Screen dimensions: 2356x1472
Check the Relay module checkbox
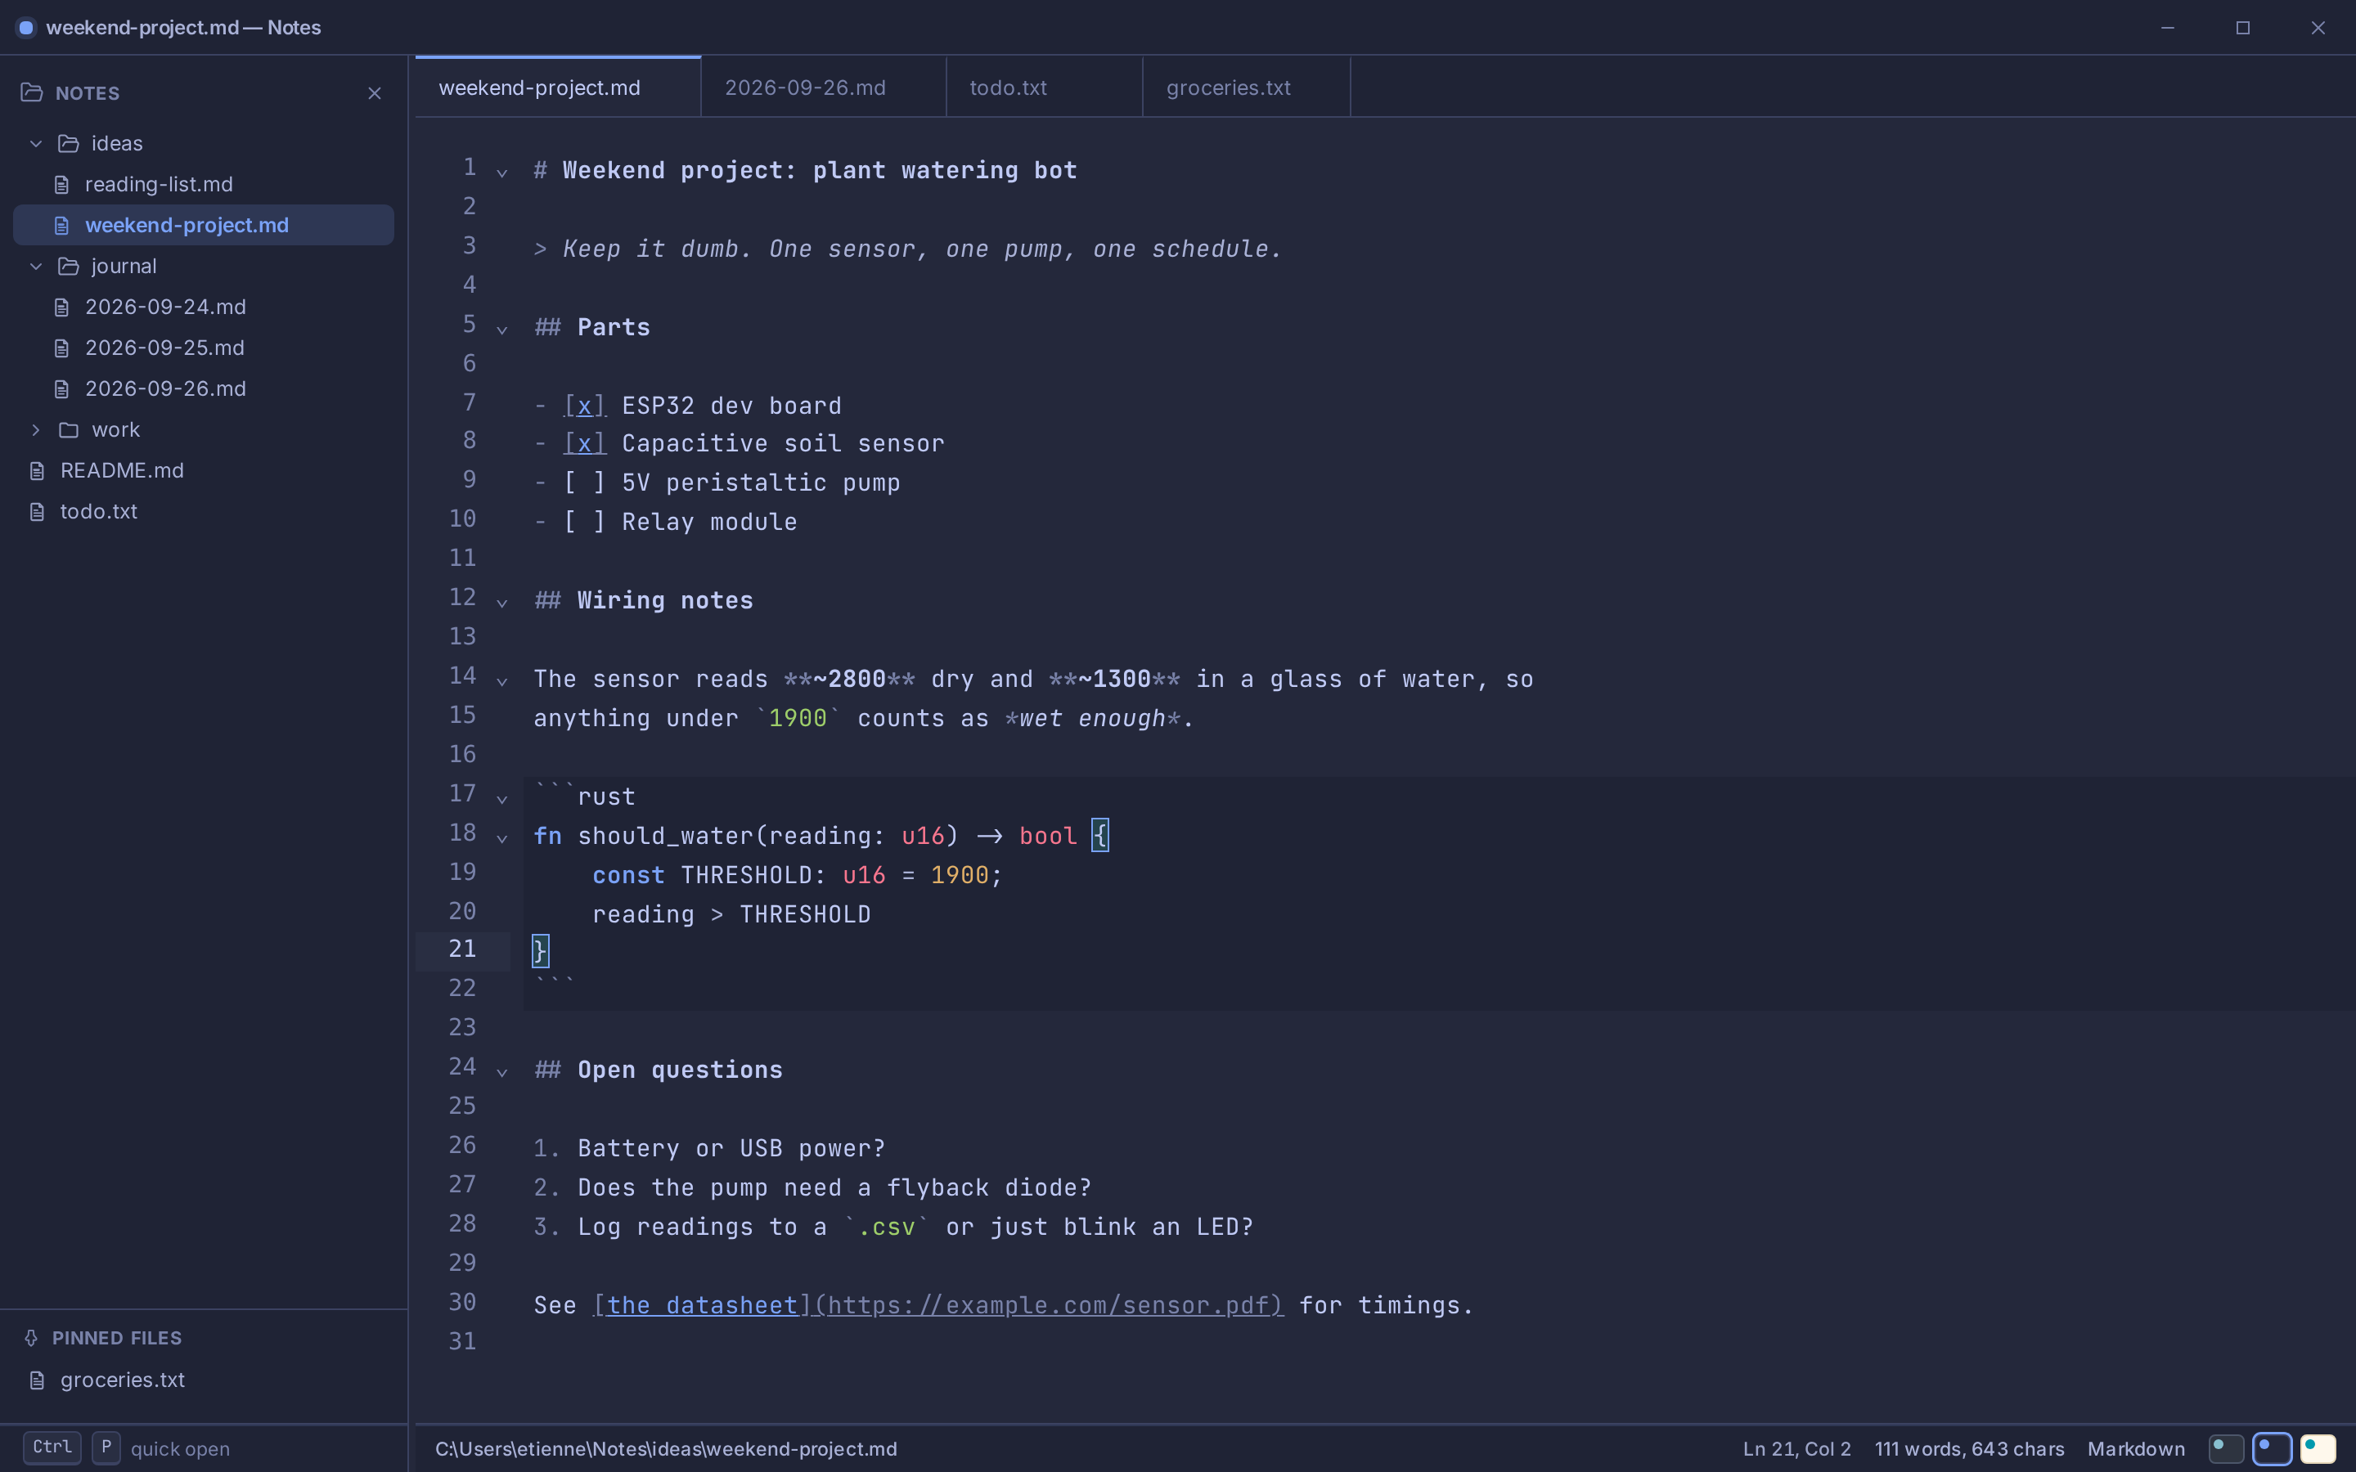[585, 521]
